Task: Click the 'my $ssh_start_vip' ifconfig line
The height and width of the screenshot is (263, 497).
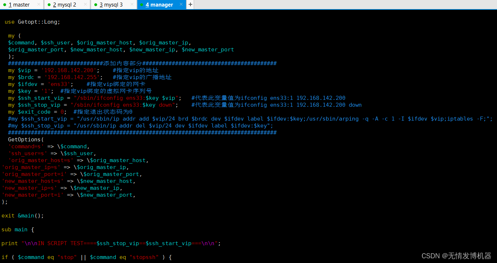Action: click(x=177, y=98)
